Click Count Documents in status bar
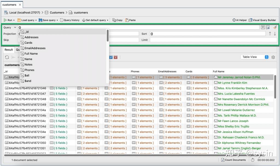The width and height of the screenshot is (280, 166). click(234, 160)
